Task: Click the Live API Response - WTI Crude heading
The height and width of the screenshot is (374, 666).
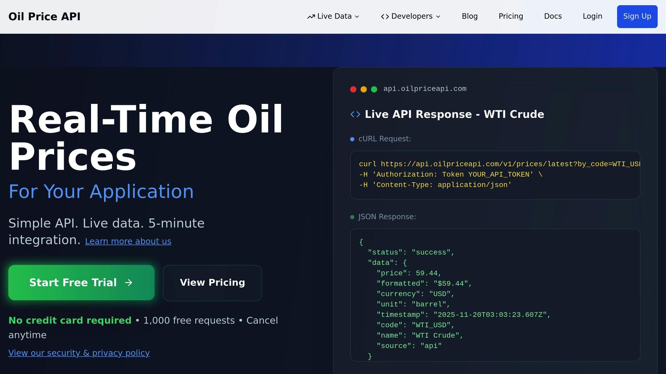Action: coord(454,114)
